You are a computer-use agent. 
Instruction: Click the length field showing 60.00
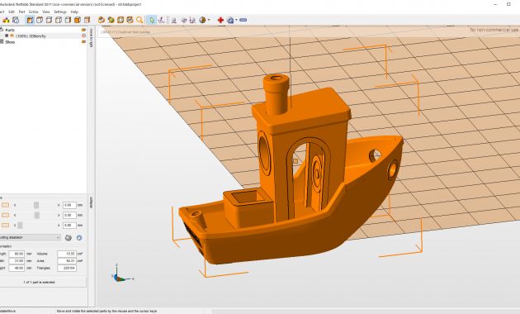17,254
